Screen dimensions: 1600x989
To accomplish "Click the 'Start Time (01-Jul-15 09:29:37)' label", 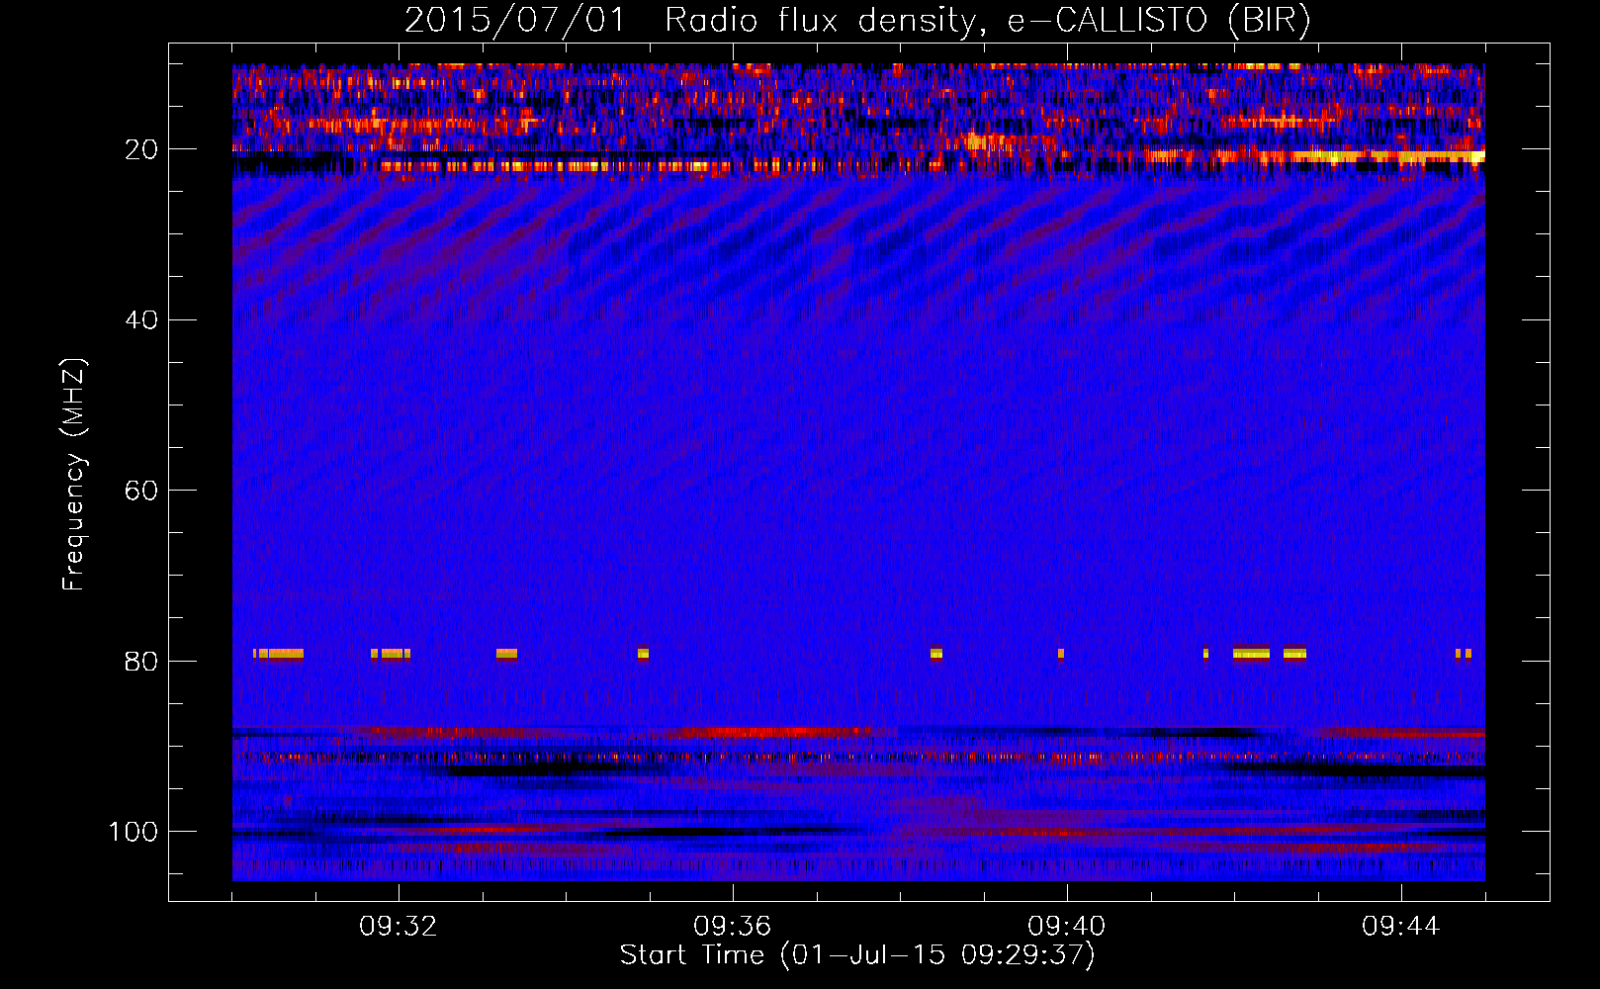I will pyautogui.click(x=857, y=955).
